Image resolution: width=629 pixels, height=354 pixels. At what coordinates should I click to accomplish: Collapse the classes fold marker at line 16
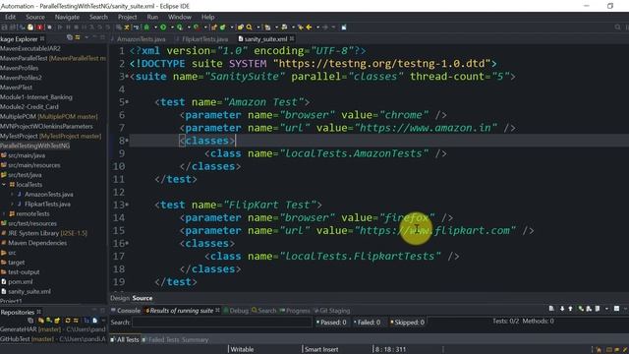click(x=127, y=243)
